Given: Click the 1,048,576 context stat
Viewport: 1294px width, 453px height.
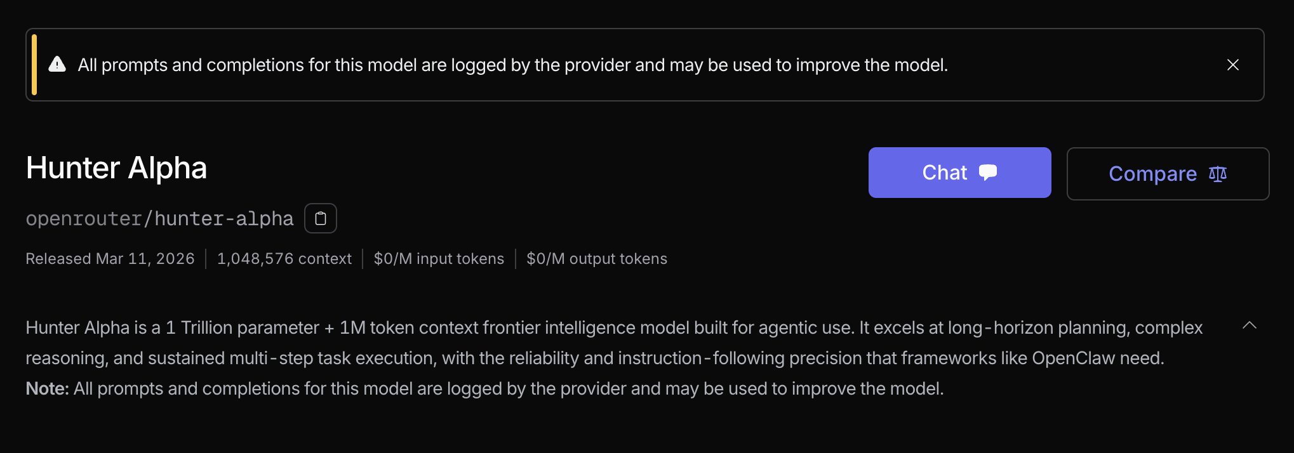Looking at the screenshot, I should (x=284, y=259).
